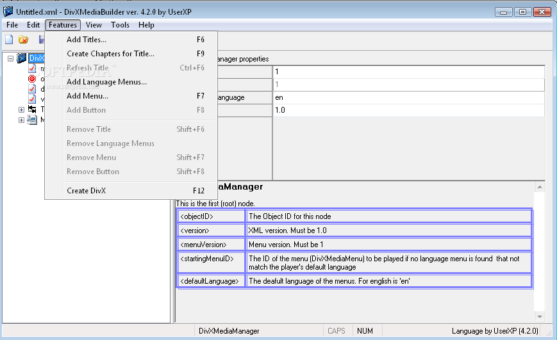Select the highlighted DivX root tree item
This screenshot has height=340, width=557.
click(x=37, y=58)
